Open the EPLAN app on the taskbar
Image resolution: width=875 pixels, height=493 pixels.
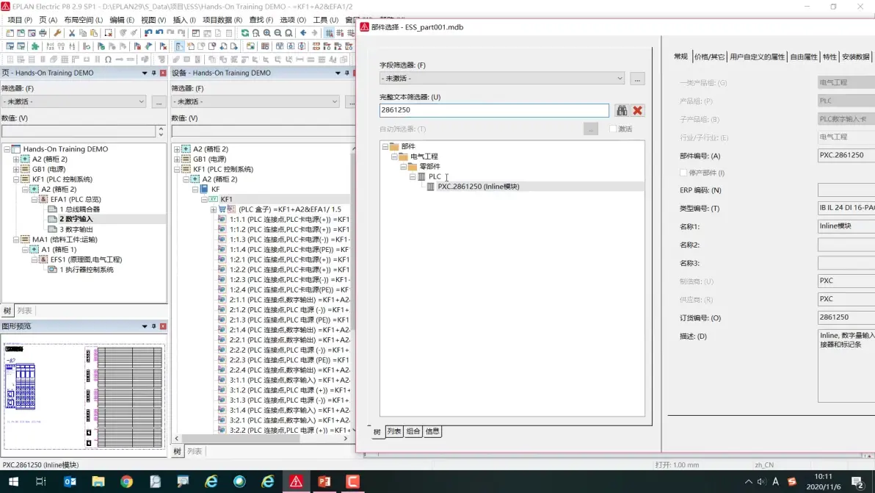click(296, 481)
